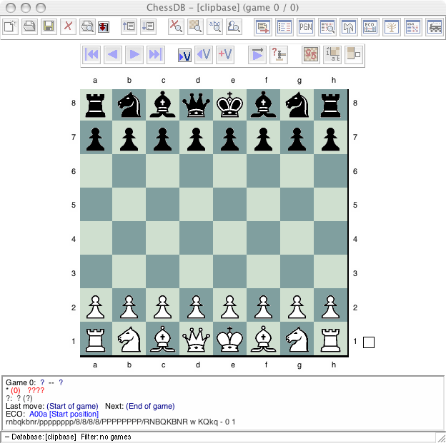
Task: Load previous game with up-arrow list icon
Action: [129, 27]
